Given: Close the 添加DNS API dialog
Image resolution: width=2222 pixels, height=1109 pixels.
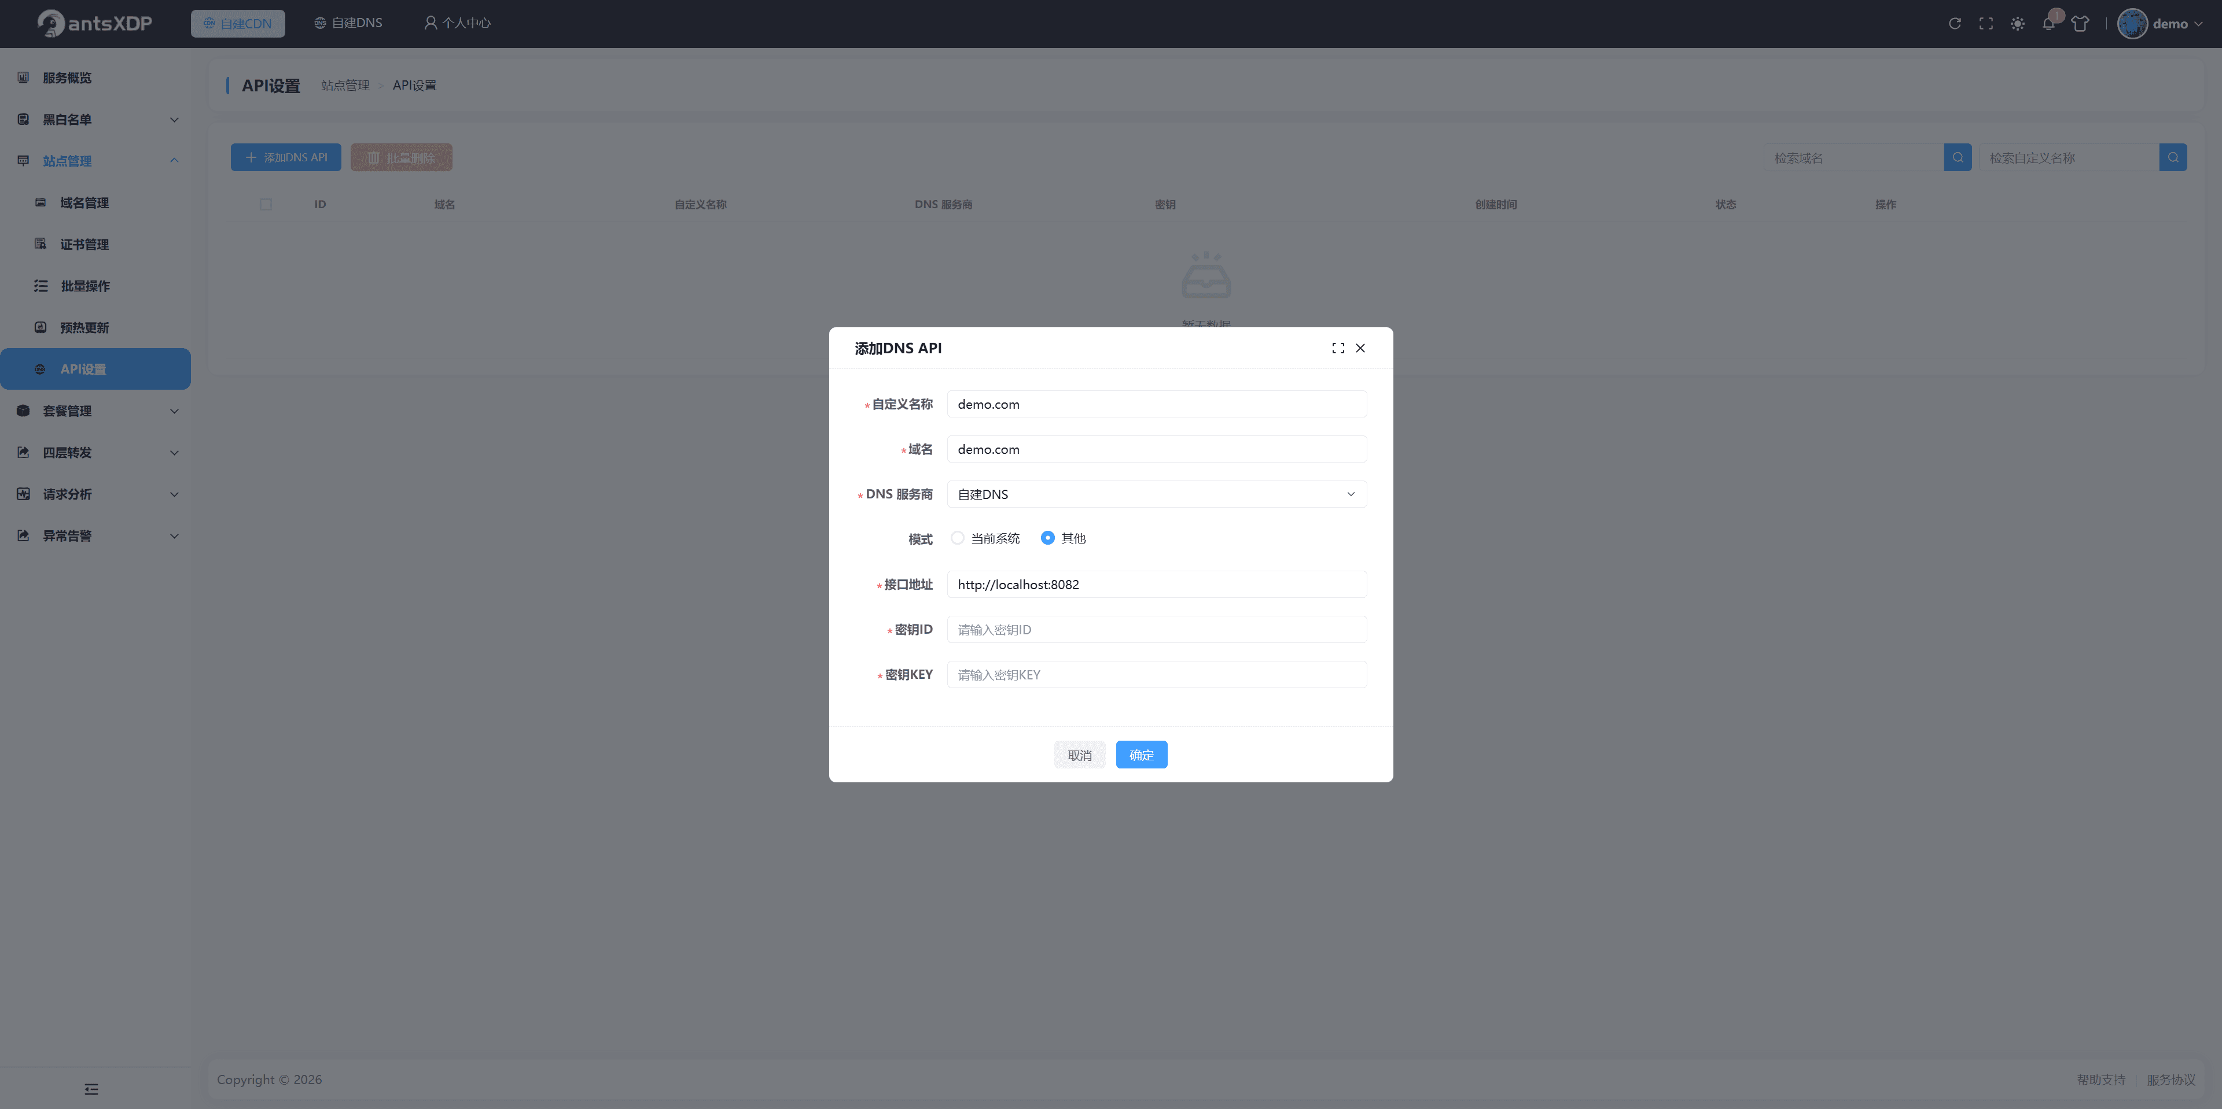Looking at the screenshot, I should (x=1360, y=348).
